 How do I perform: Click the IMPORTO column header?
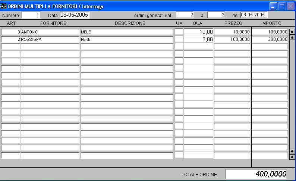(271, 23)
